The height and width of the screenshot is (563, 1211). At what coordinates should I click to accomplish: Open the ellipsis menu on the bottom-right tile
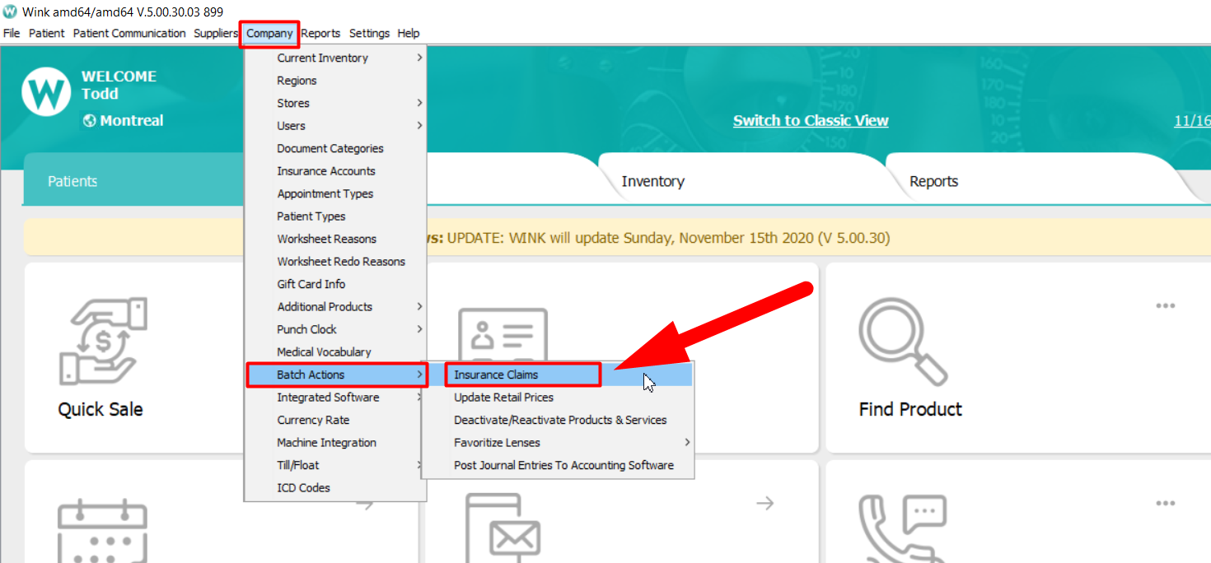tap(1165, 502)
